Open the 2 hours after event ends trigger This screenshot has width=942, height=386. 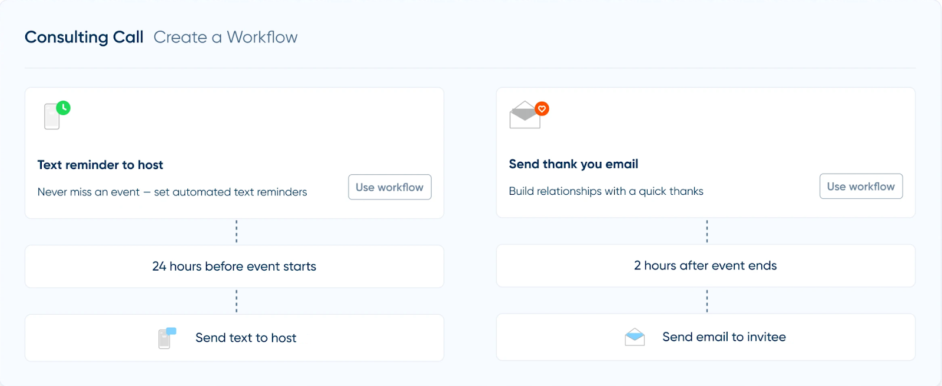[705, 265]
